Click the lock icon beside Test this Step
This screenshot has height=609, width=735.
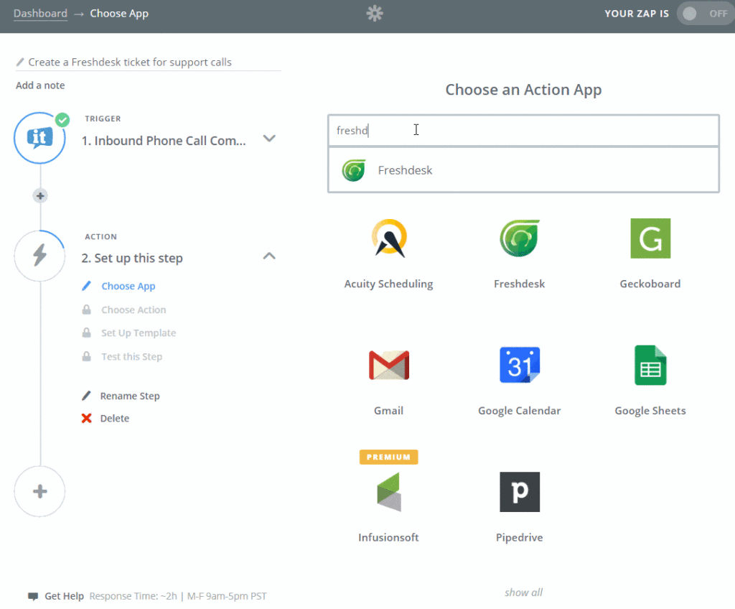pos(86,357)
